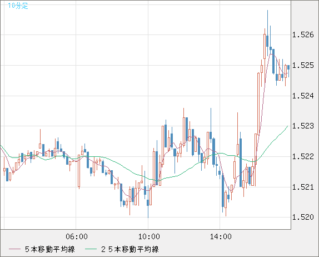Click the 1.523 price axis label
Image resolution: width=319 pixels, height=257 pixels.
point(303,126)
